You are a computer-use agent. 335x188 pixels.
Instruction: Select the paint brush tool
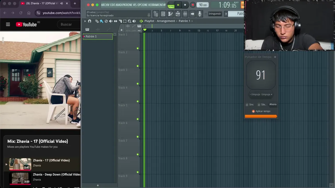tap(102, 21)
